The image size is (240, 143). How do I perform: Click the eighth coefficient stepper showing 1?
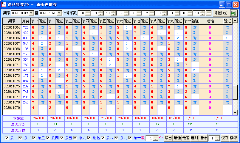tap(177, 13)
